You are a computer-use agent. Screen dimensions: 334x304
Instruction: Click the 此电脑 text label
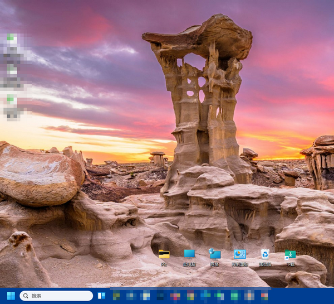coord(189,264)
